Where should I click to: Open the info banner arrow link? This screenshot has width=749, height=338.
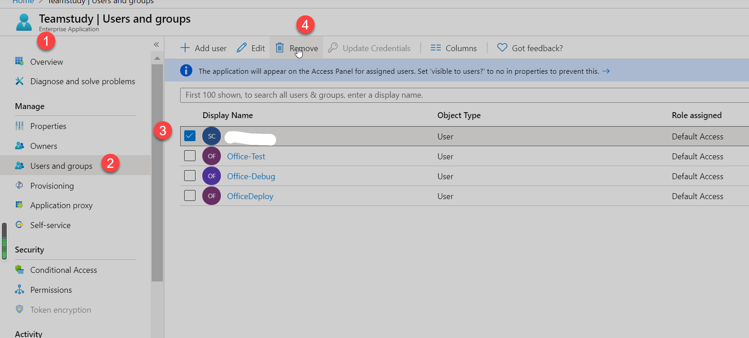click(606, 71)
